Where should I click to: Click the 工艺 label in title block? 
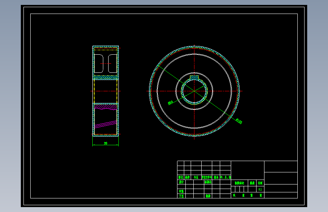coord(181,196)
